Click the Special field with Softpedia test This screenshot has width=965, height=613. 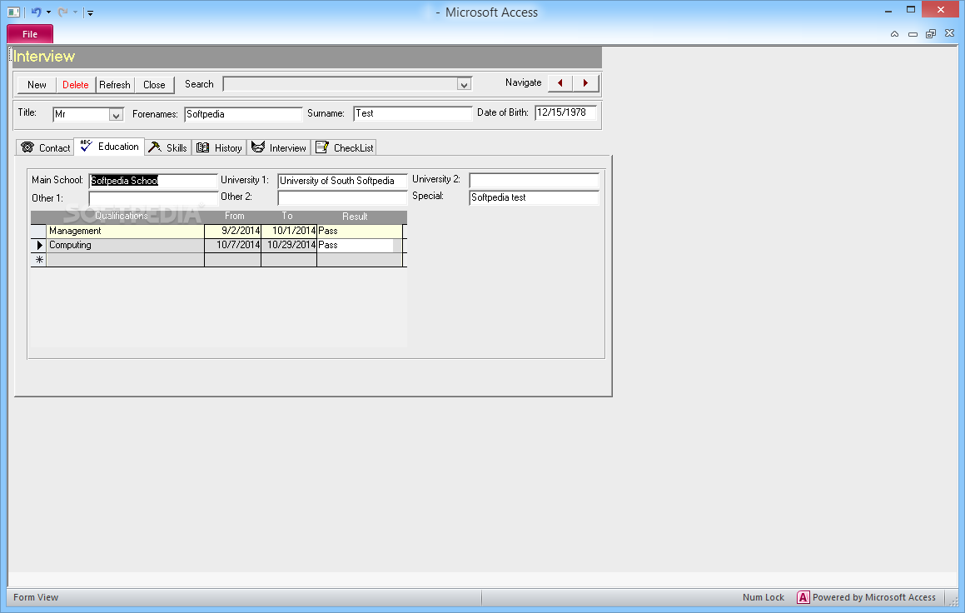pos(534,197)
